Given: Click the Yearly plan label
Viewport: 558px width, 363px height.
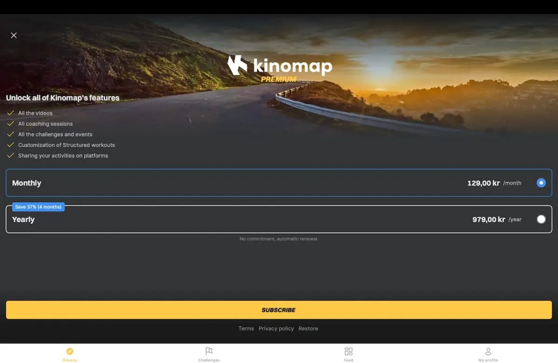Looking at the screenshot, I should point(23,219).
